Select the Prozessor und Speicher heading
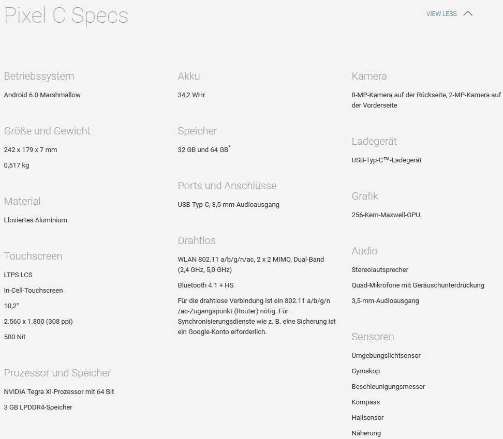The height and width of the screenshot is (439, 503). (57, 373)
